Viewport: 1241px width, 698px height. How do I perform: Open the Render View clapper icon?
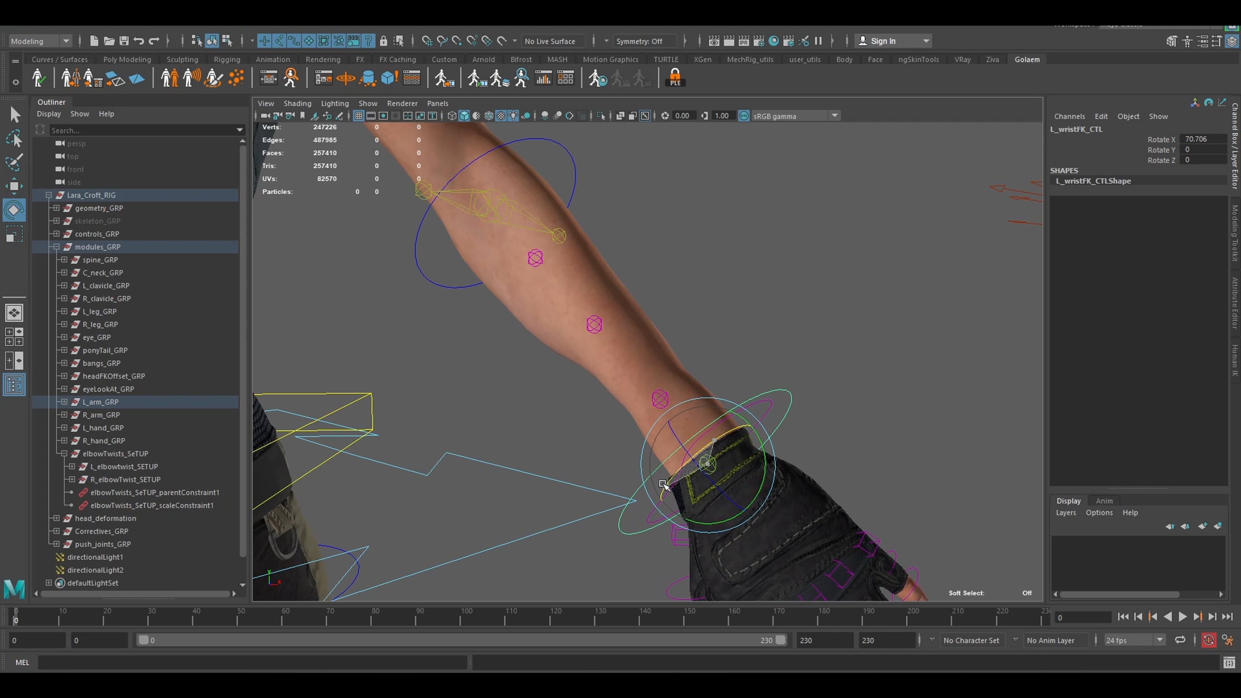(x=714, y=41)
